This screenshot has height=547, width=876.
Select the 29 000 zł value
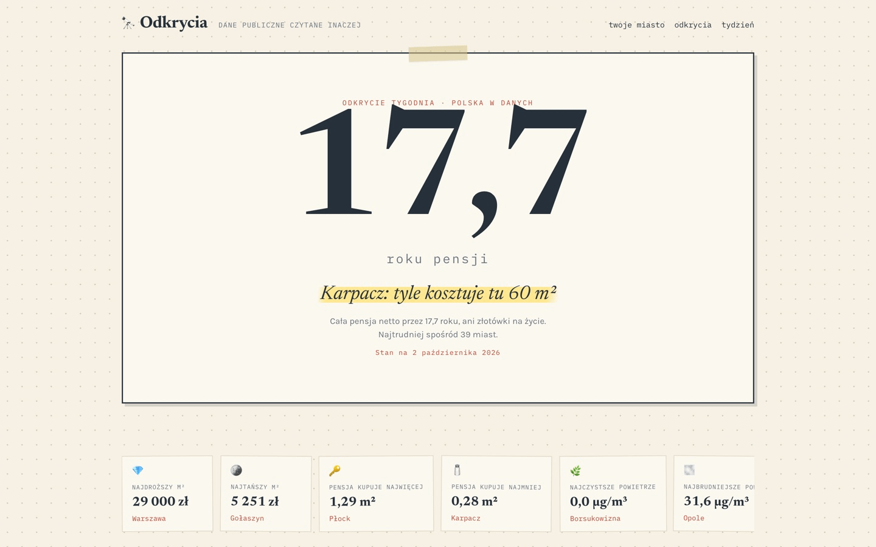(x=161, y=501)
